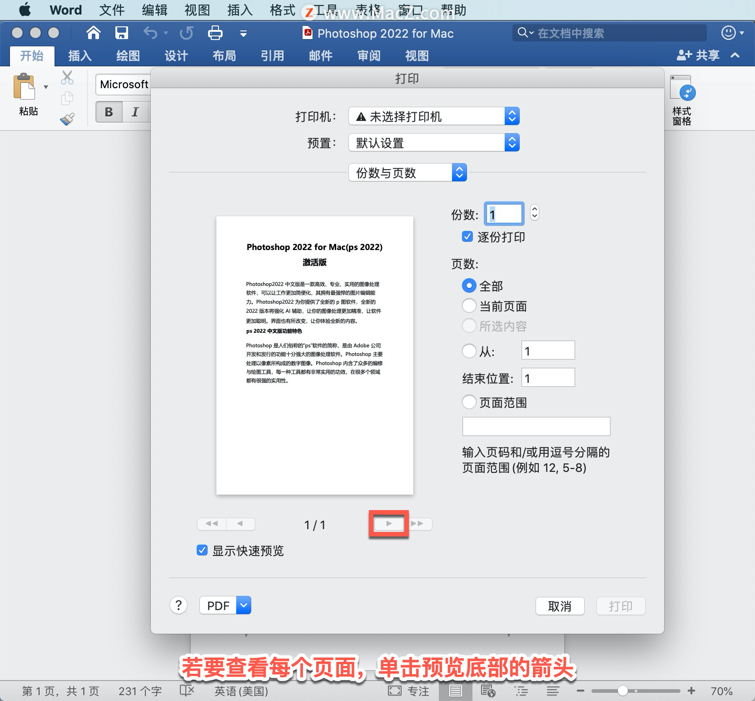Image resolution: width=755 pixels, height=701 pixels.
Task: Go to the next preview page
Action: (389, 524)
